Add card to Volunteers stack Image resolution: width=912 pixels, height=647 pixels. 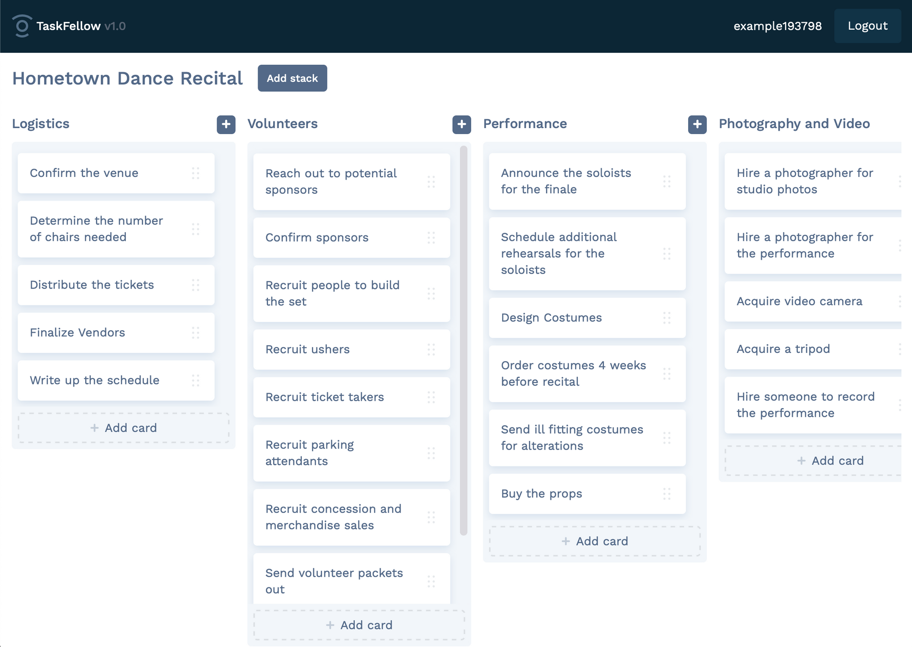pos(359,625)
